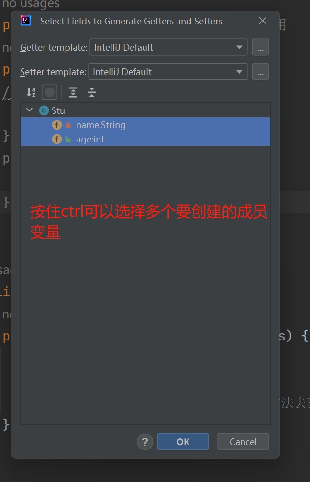Click the field icon beside name:String

pos(56,125)
